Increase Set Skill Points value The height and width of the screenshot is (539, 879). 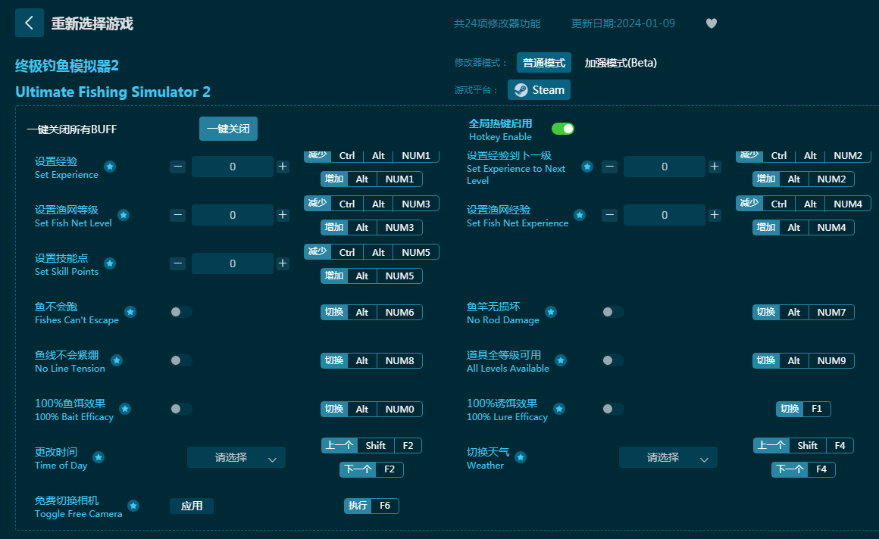(x=283, y=263)
